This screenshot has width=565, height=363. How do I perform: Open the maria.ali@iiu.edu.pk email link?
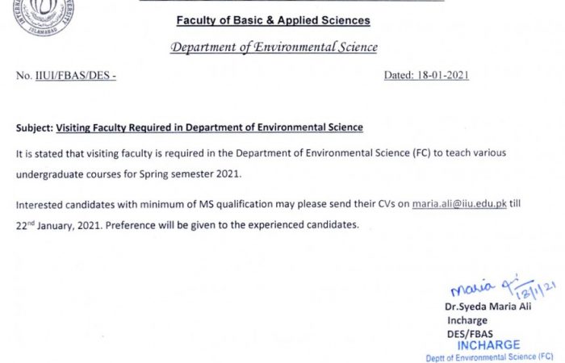point(459,204)
